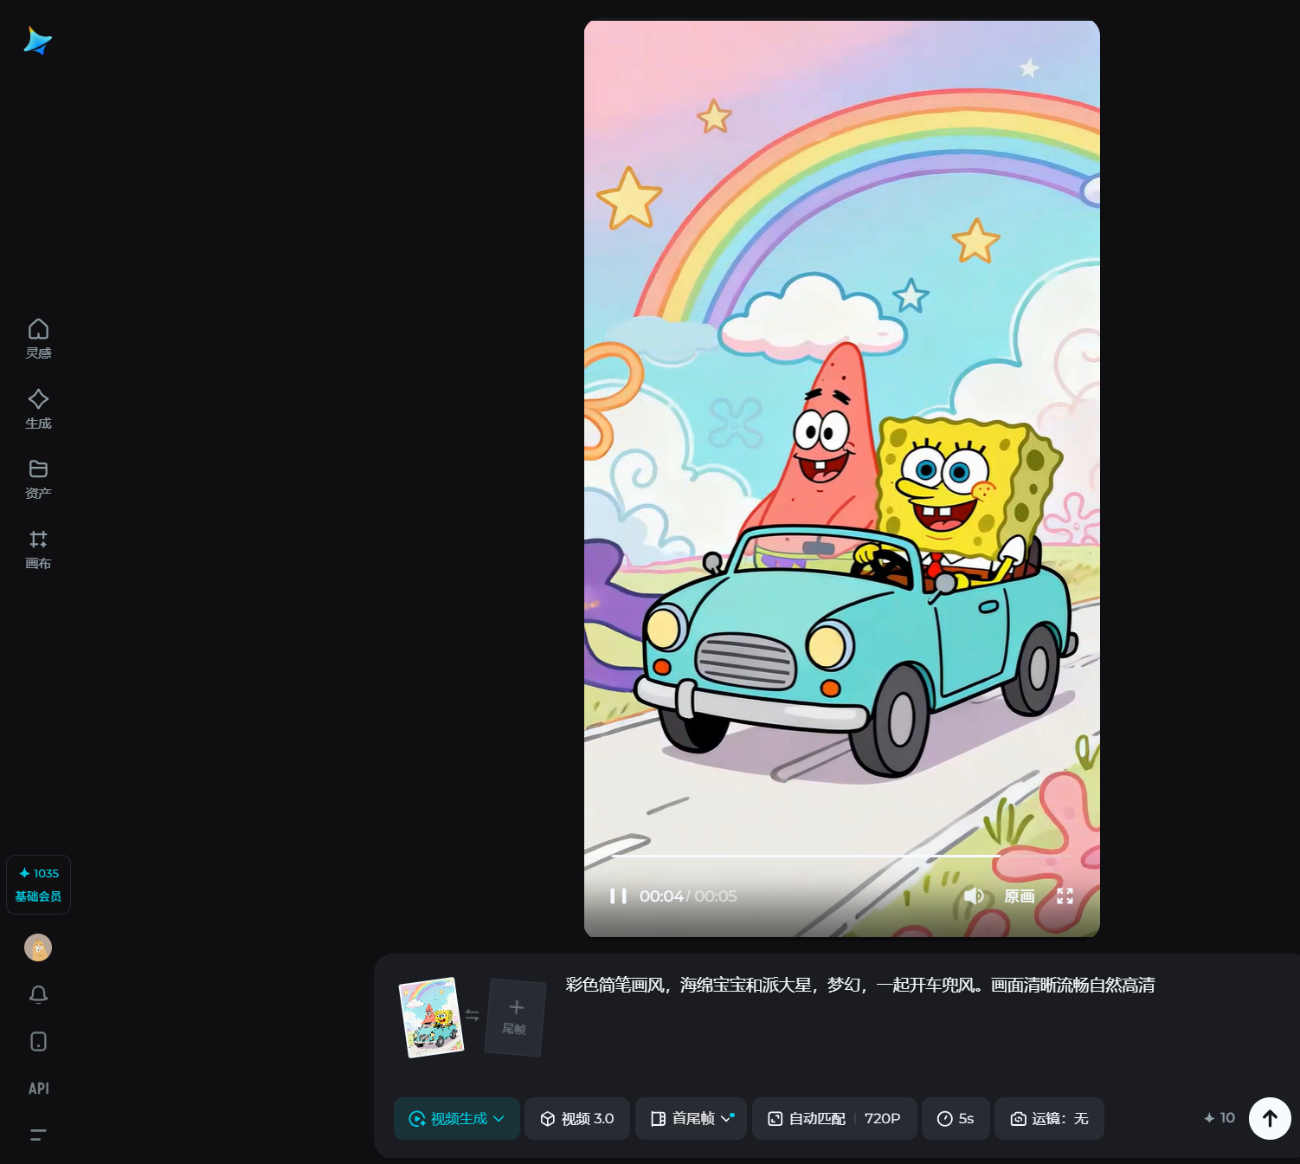Screen dimensions: 1300x1164
Task: Open the API link in sidebar
Action: point(38,1088)
